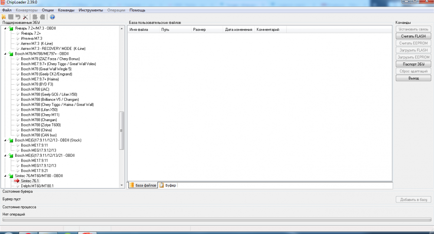Click the open file folder toolbar icon

3,17
